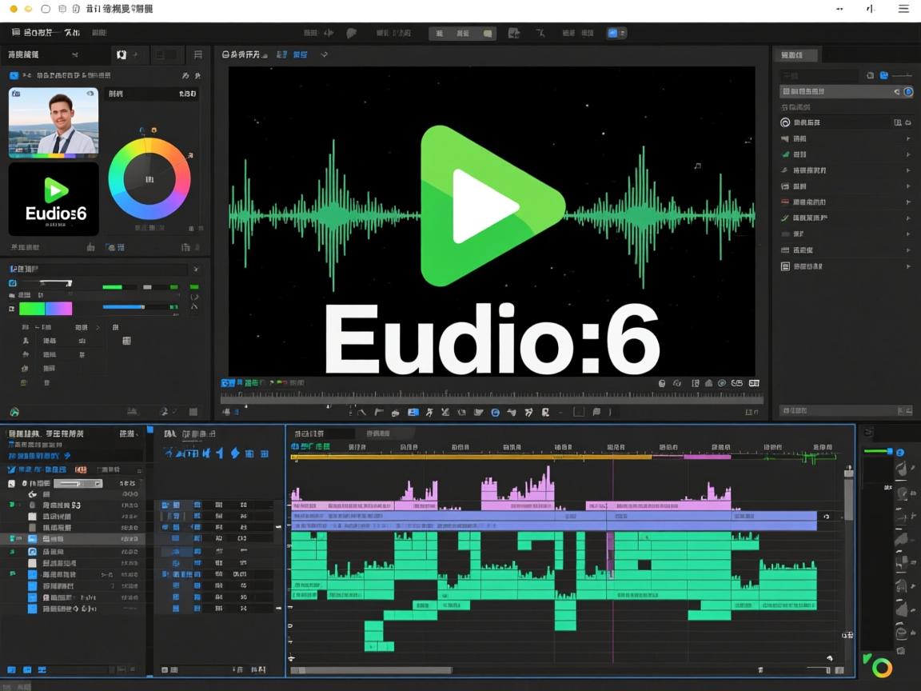
Task: Click the Eudio:6 thumbnail in the library
Action: pyautogui.click(x=53, y=198)
